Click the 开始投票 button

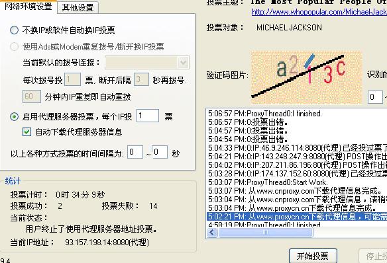(x=313, y=256)
